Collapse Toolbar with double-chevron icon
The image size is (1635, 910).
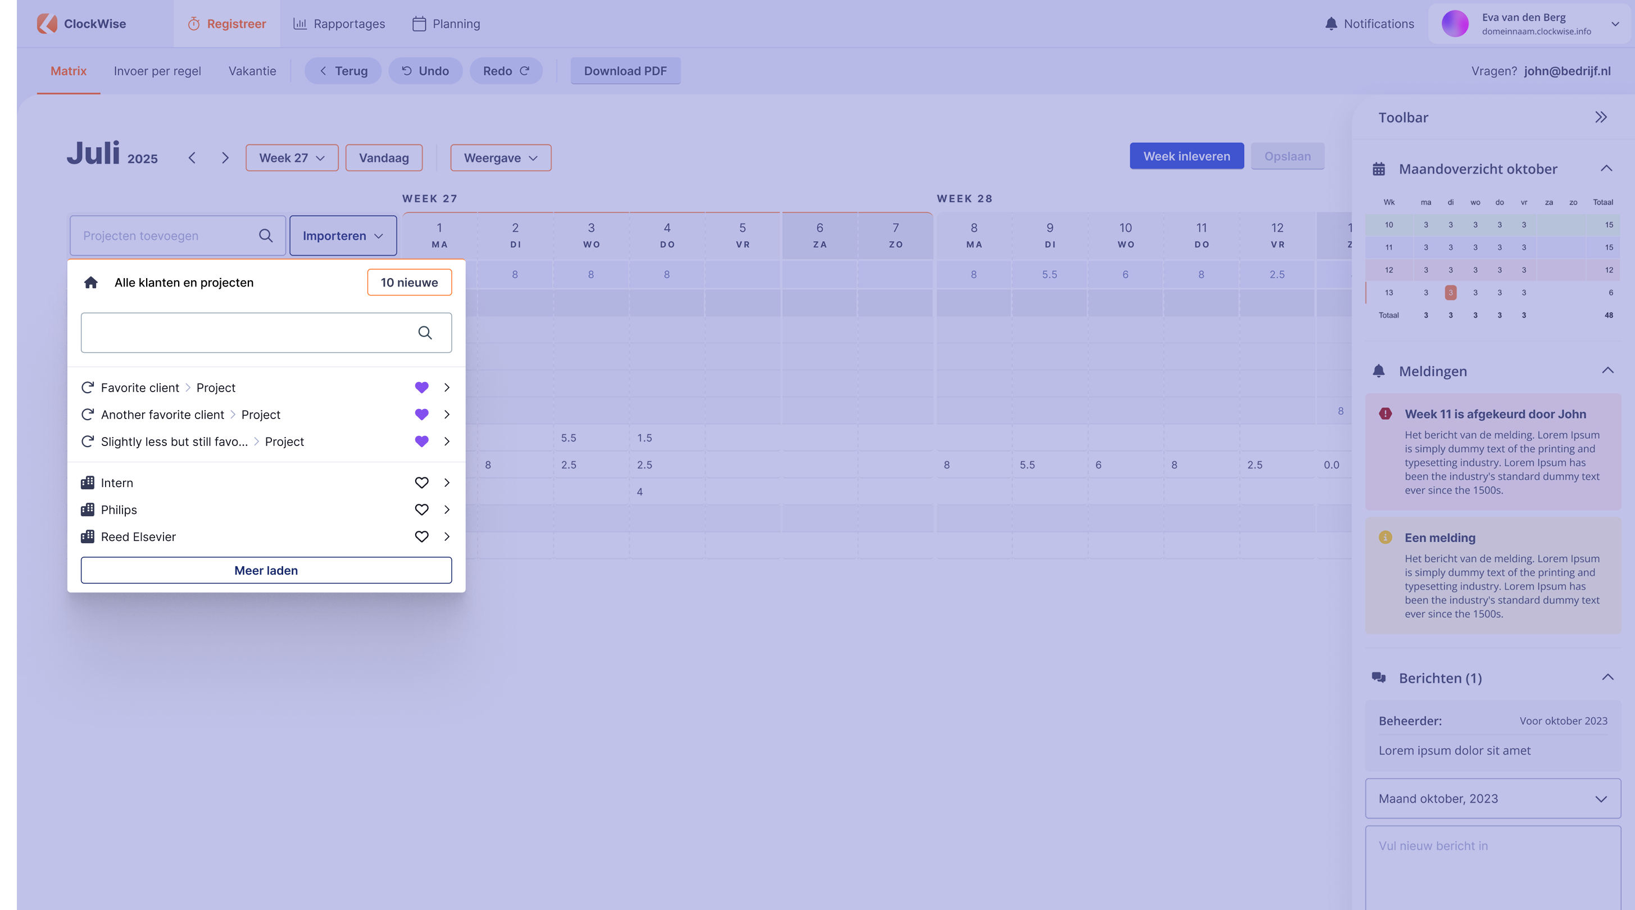point(1601,117)
